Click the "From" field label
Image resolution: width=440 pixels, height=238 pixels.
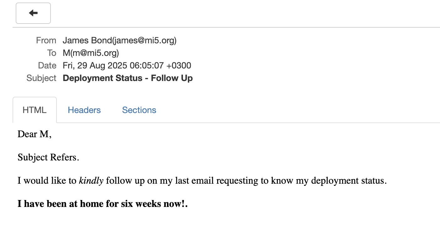(x=46, y=41)
